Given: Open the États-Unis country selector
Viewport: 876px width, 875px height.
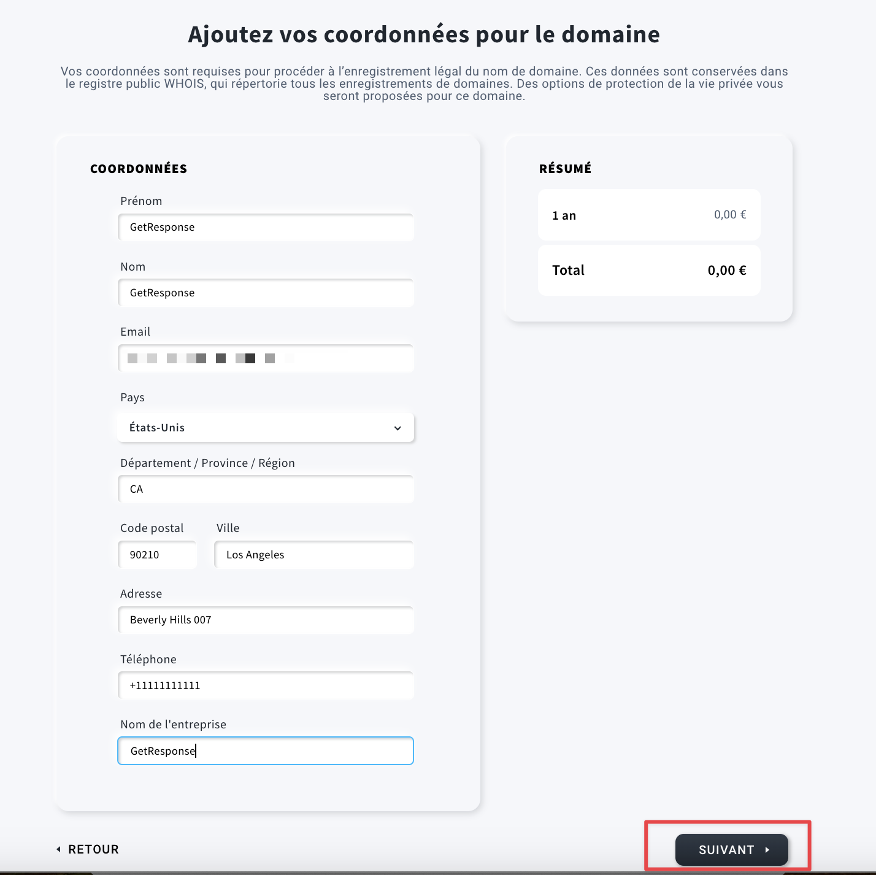Looking at the screenshot, I should [266, 428].
